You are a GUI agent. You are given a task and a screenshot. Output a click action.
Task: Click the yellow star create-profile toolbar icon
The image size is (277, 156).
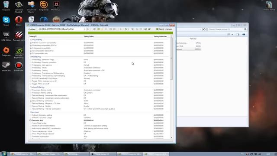(x=102, y=29)
